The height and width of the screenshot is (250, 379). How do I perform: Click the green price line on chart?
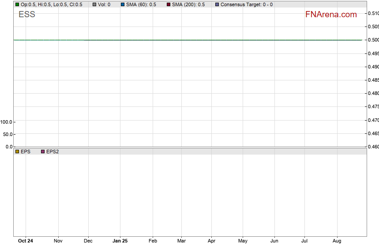[176, 40]
